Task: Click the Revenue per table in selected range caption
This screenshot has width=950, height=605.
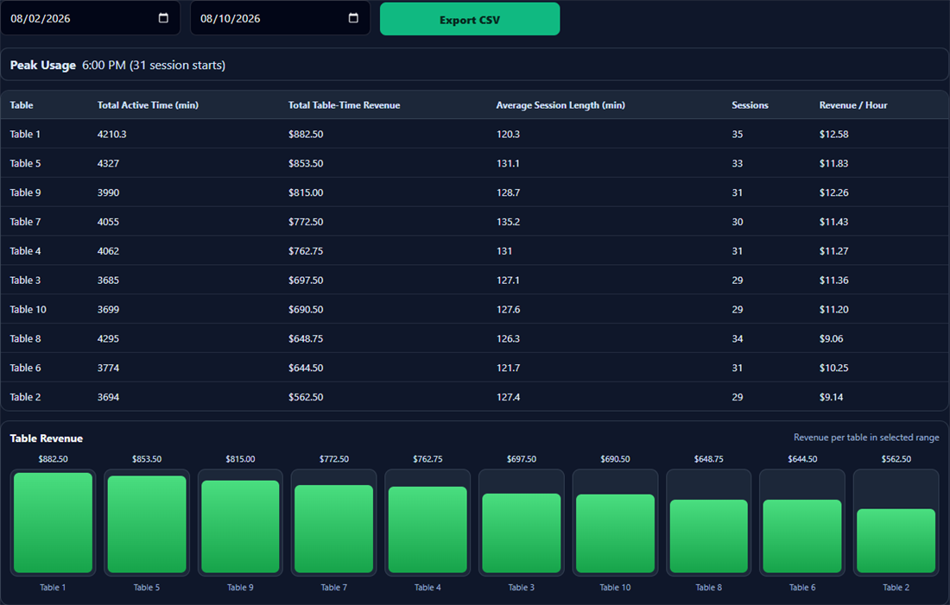Action: coord(866,438)
